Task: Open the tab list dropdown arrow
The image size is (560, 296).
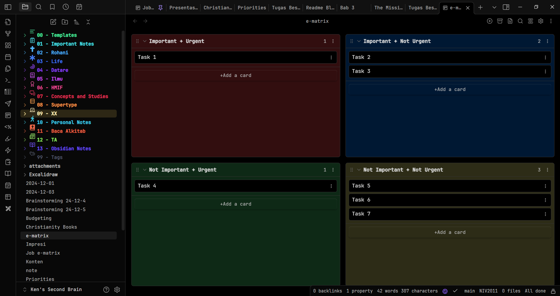Action: click(494, 7)
